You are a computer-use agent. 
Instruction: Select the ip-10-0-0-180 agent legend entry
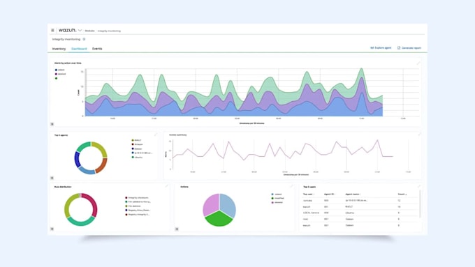point(142,153)
